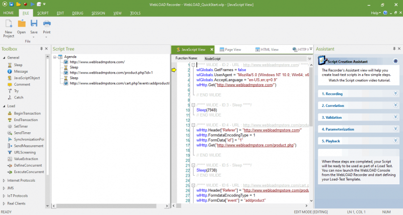Screen dimensions: 403x215
Task: Expand the Recording step in Assistant
Action: [x=395, y=93]
